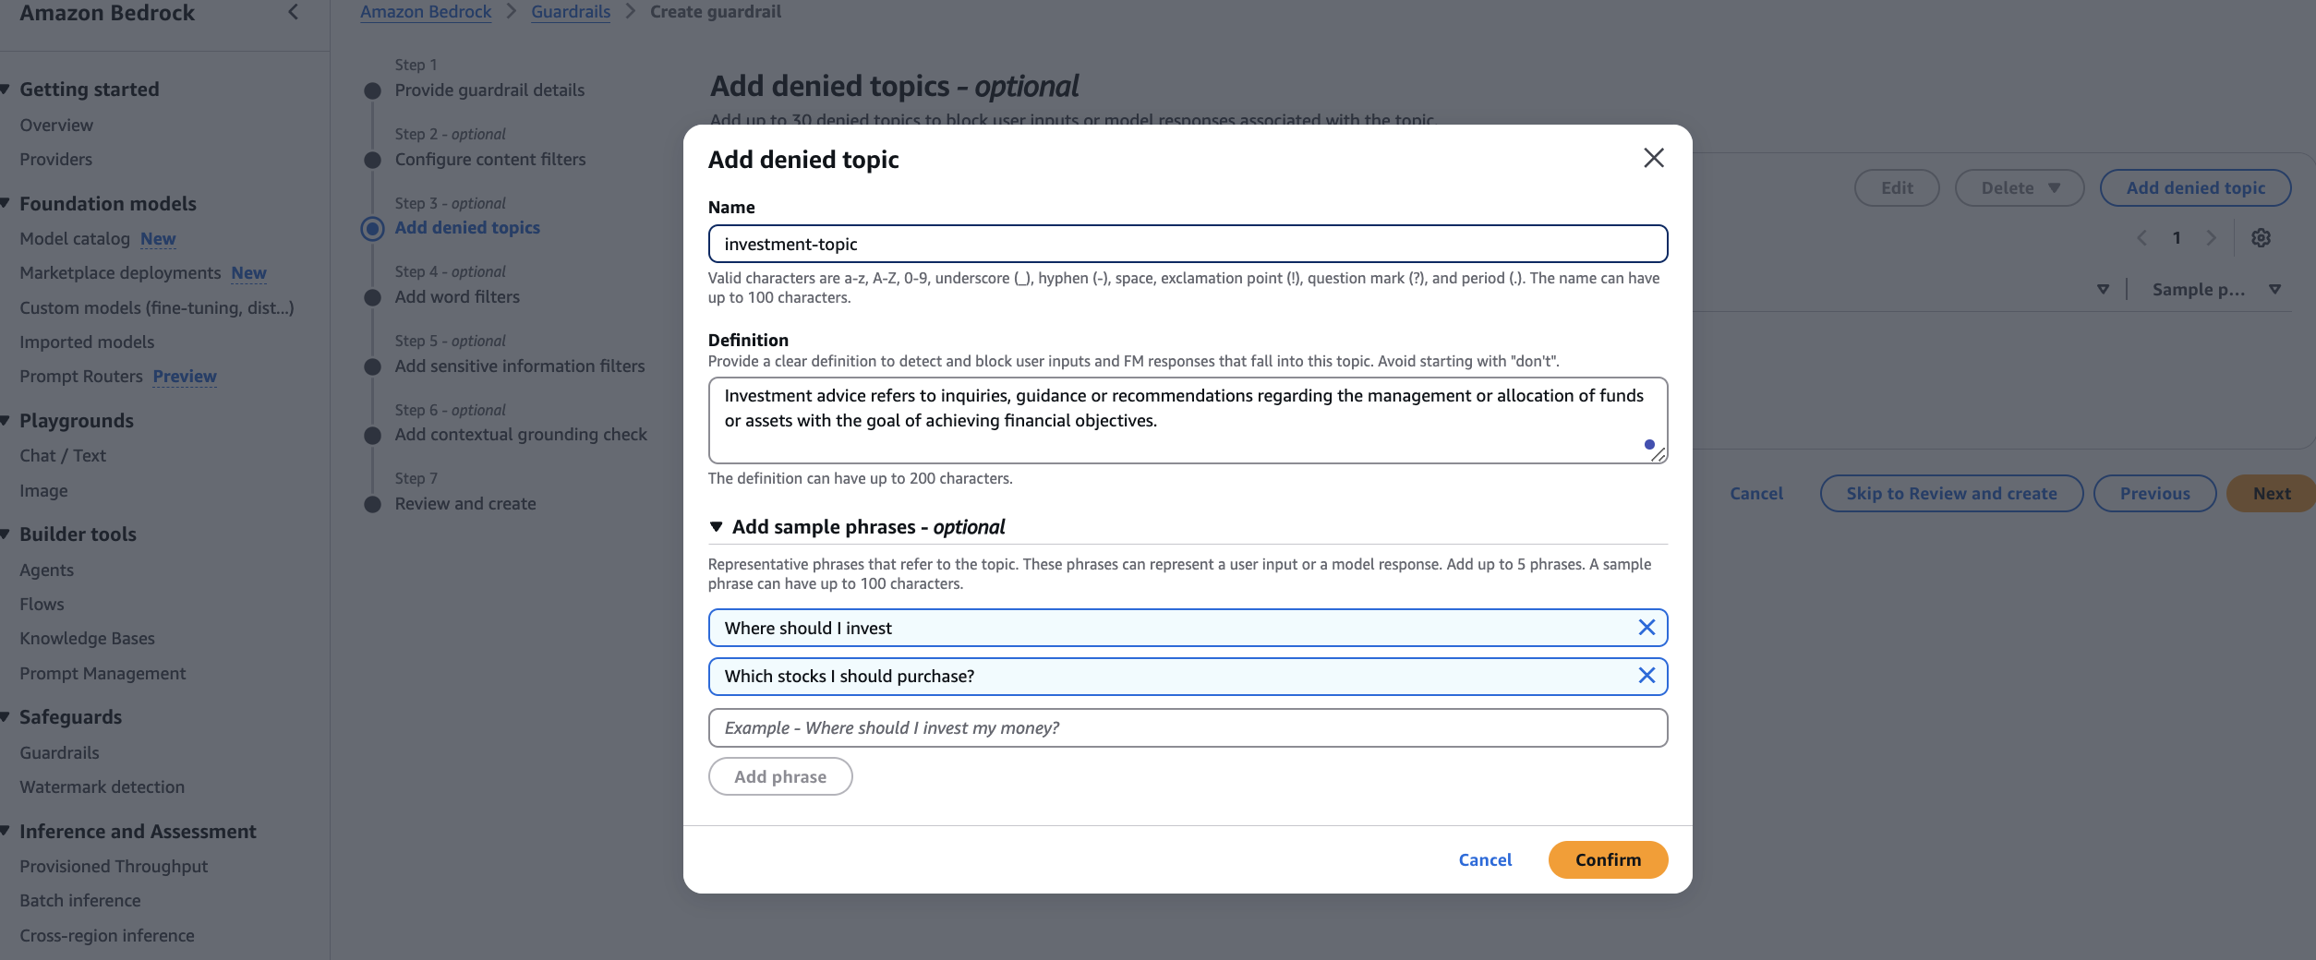Collapse the Builder tools section

tap(6, 534)
